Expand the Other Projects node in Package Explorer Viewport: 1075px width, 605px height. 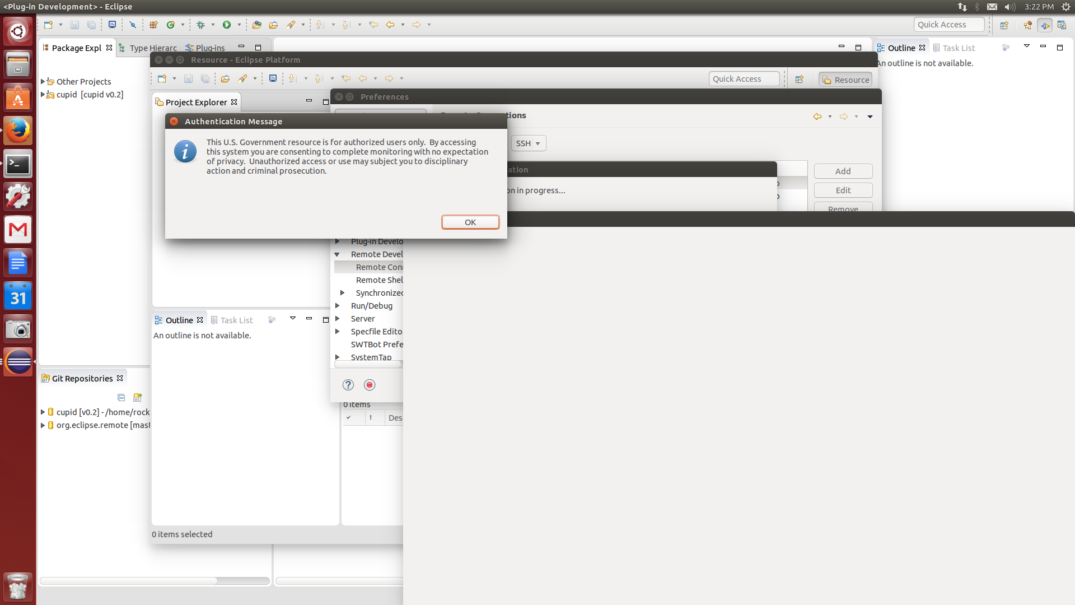tap(43, 82)
